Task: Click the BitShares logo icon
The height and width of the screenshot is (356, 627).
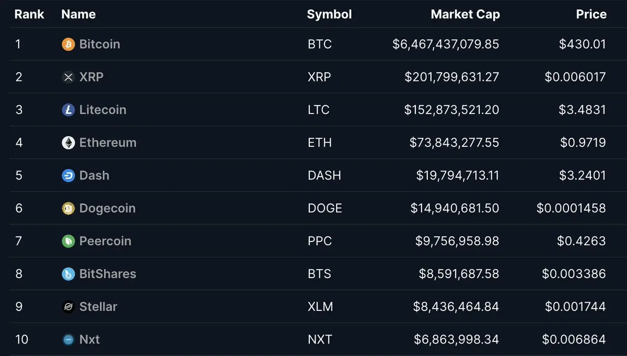Action: 68,274
